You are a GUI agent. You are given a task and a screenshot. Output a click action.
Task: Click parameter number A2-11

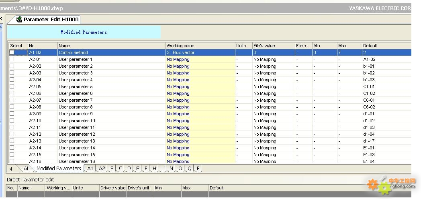point(35,127)
